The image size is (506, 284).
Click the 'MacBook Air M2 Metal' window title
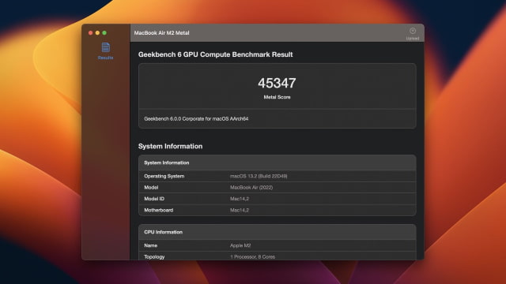(161, 33)
